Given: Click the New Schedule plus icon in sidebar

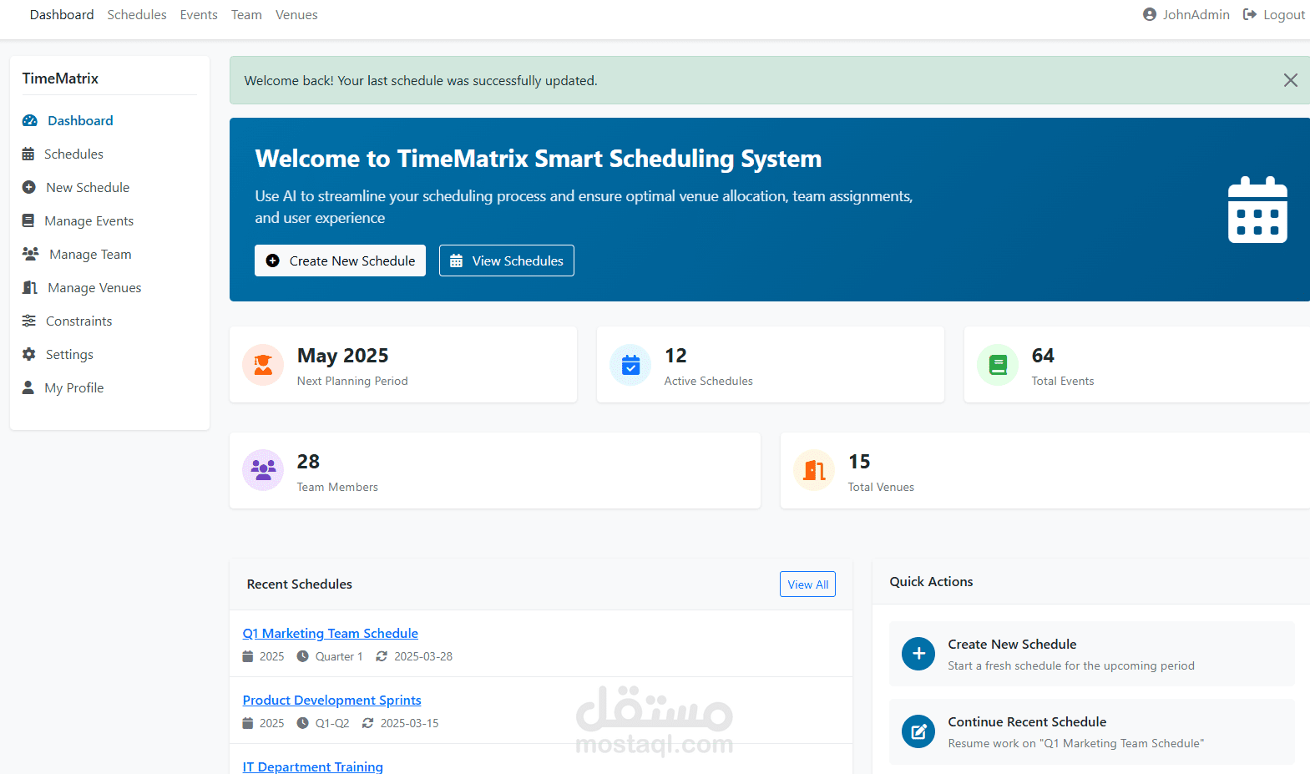Looking at the screenshot, I should point(29,187).
